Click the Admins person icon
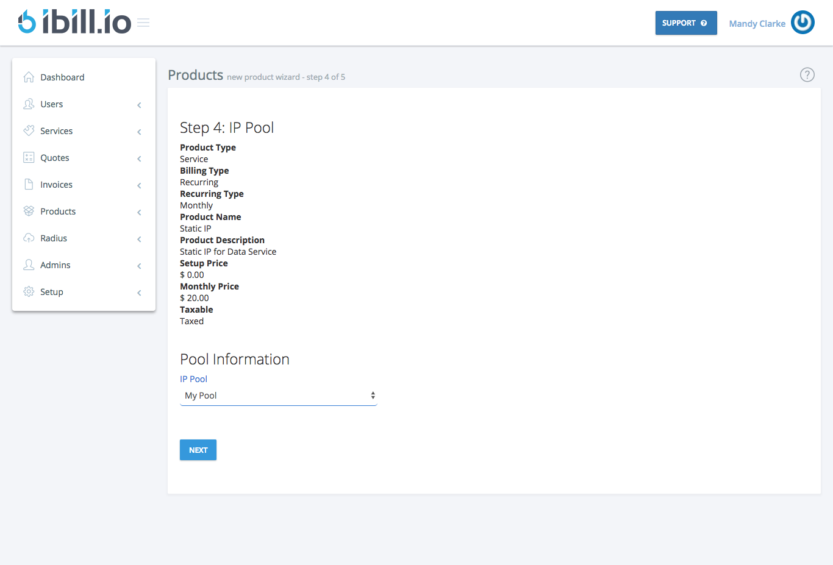 click(29, 265)
